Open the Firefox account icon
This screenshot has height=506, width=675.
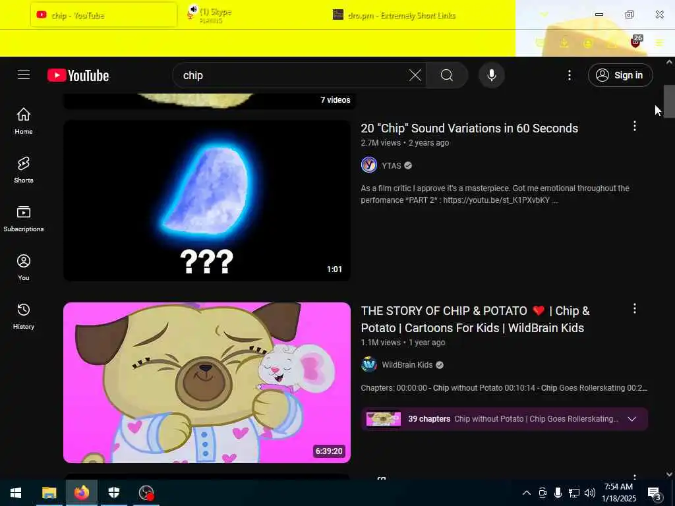click(588, 43)
